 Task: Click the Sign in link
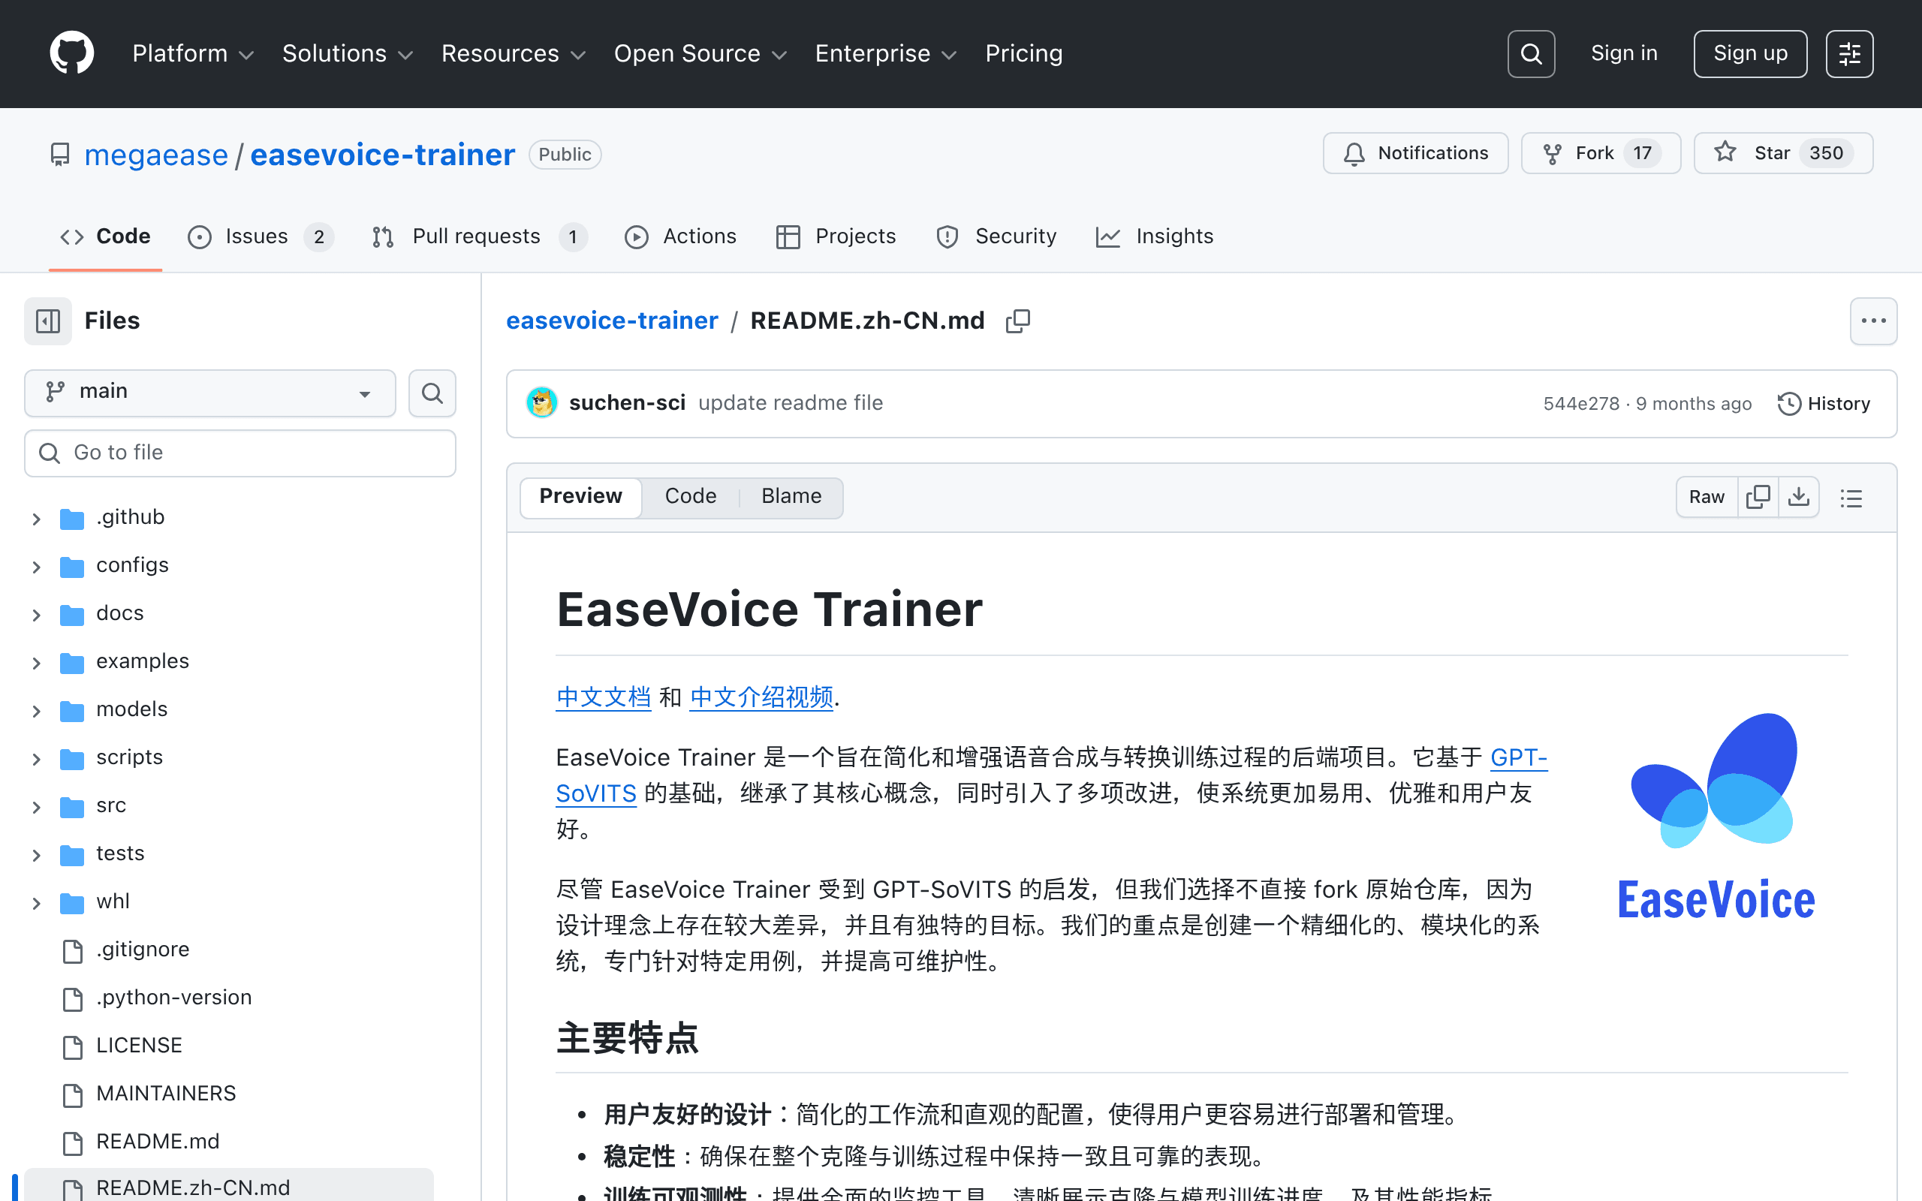1624,53
